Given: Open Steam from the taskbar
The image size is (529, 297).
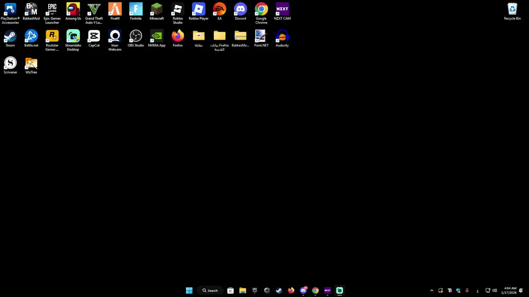Looking at the screenshot, I should click(279, 290).
